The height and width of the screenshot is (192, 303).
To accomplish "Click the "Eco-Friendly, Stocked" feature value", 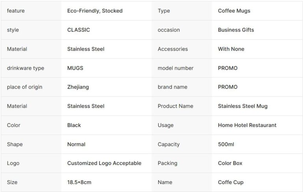I will pyautogui.click(x=95, y=11).
